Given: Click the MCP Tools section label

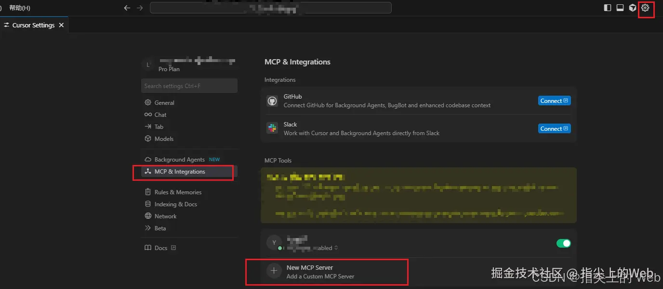Looking at the screenshot, I should click(x=278, y=161).
